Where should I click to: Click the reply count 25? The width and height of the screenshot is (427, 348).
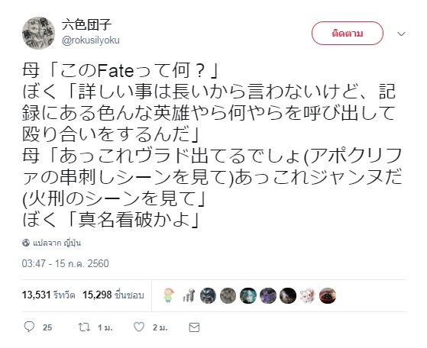click(47, 327)
